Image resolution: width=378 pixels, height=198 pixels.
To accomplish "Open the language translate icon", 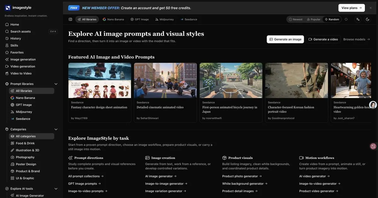I will click(x=358, y=19).
